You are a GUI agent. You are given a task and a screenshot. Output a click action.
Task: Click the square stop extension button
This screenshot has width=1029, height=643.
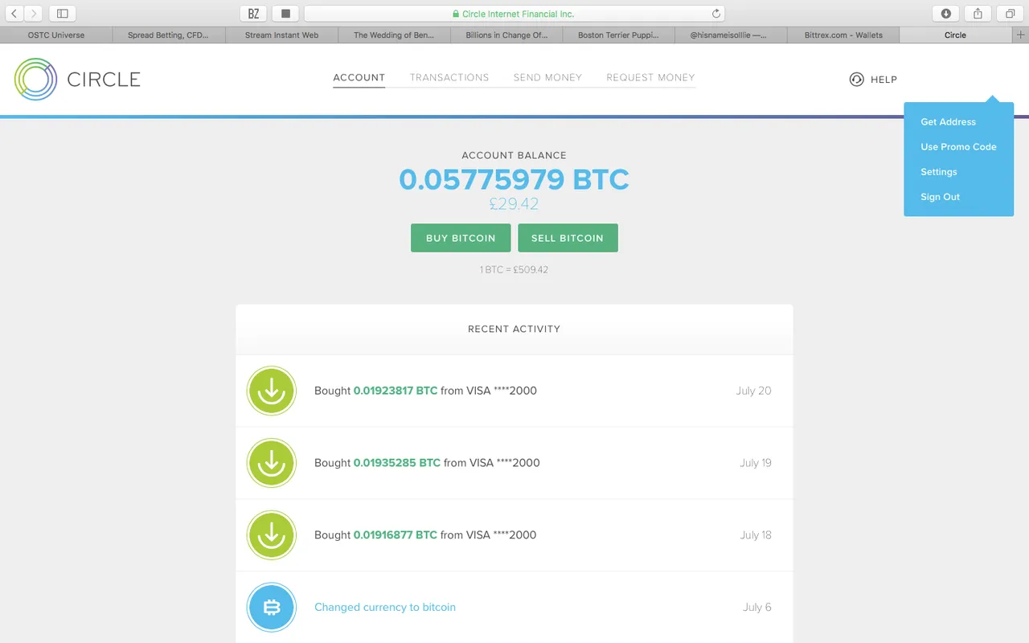[x=285, y=14]
